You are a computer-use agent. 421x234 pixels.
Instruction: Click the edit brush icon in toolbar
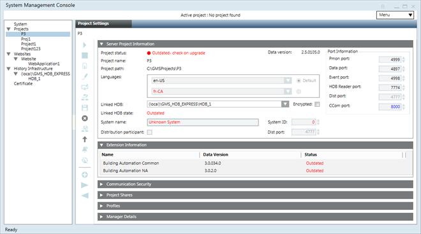tap(85, 76)
